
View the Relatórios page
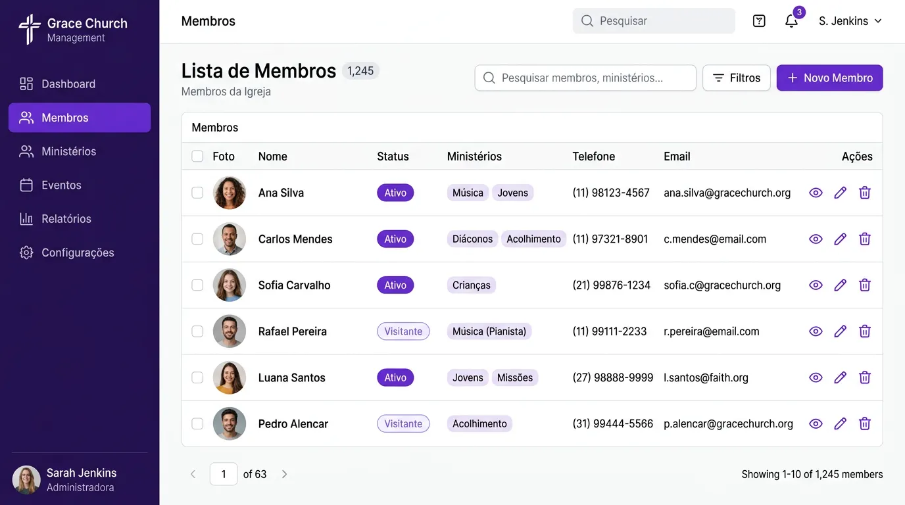click(67, 218)
